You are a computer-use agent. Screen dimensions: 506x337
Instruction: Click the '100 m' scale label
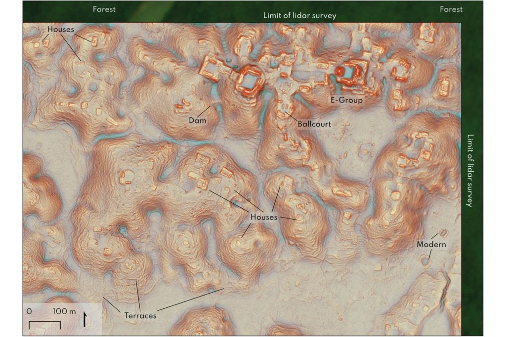coord(65,312)
